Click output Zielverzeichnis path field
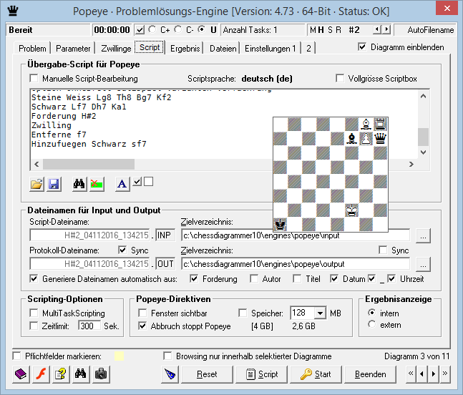This screenshot has height=395, width=463. click(296, 264)
